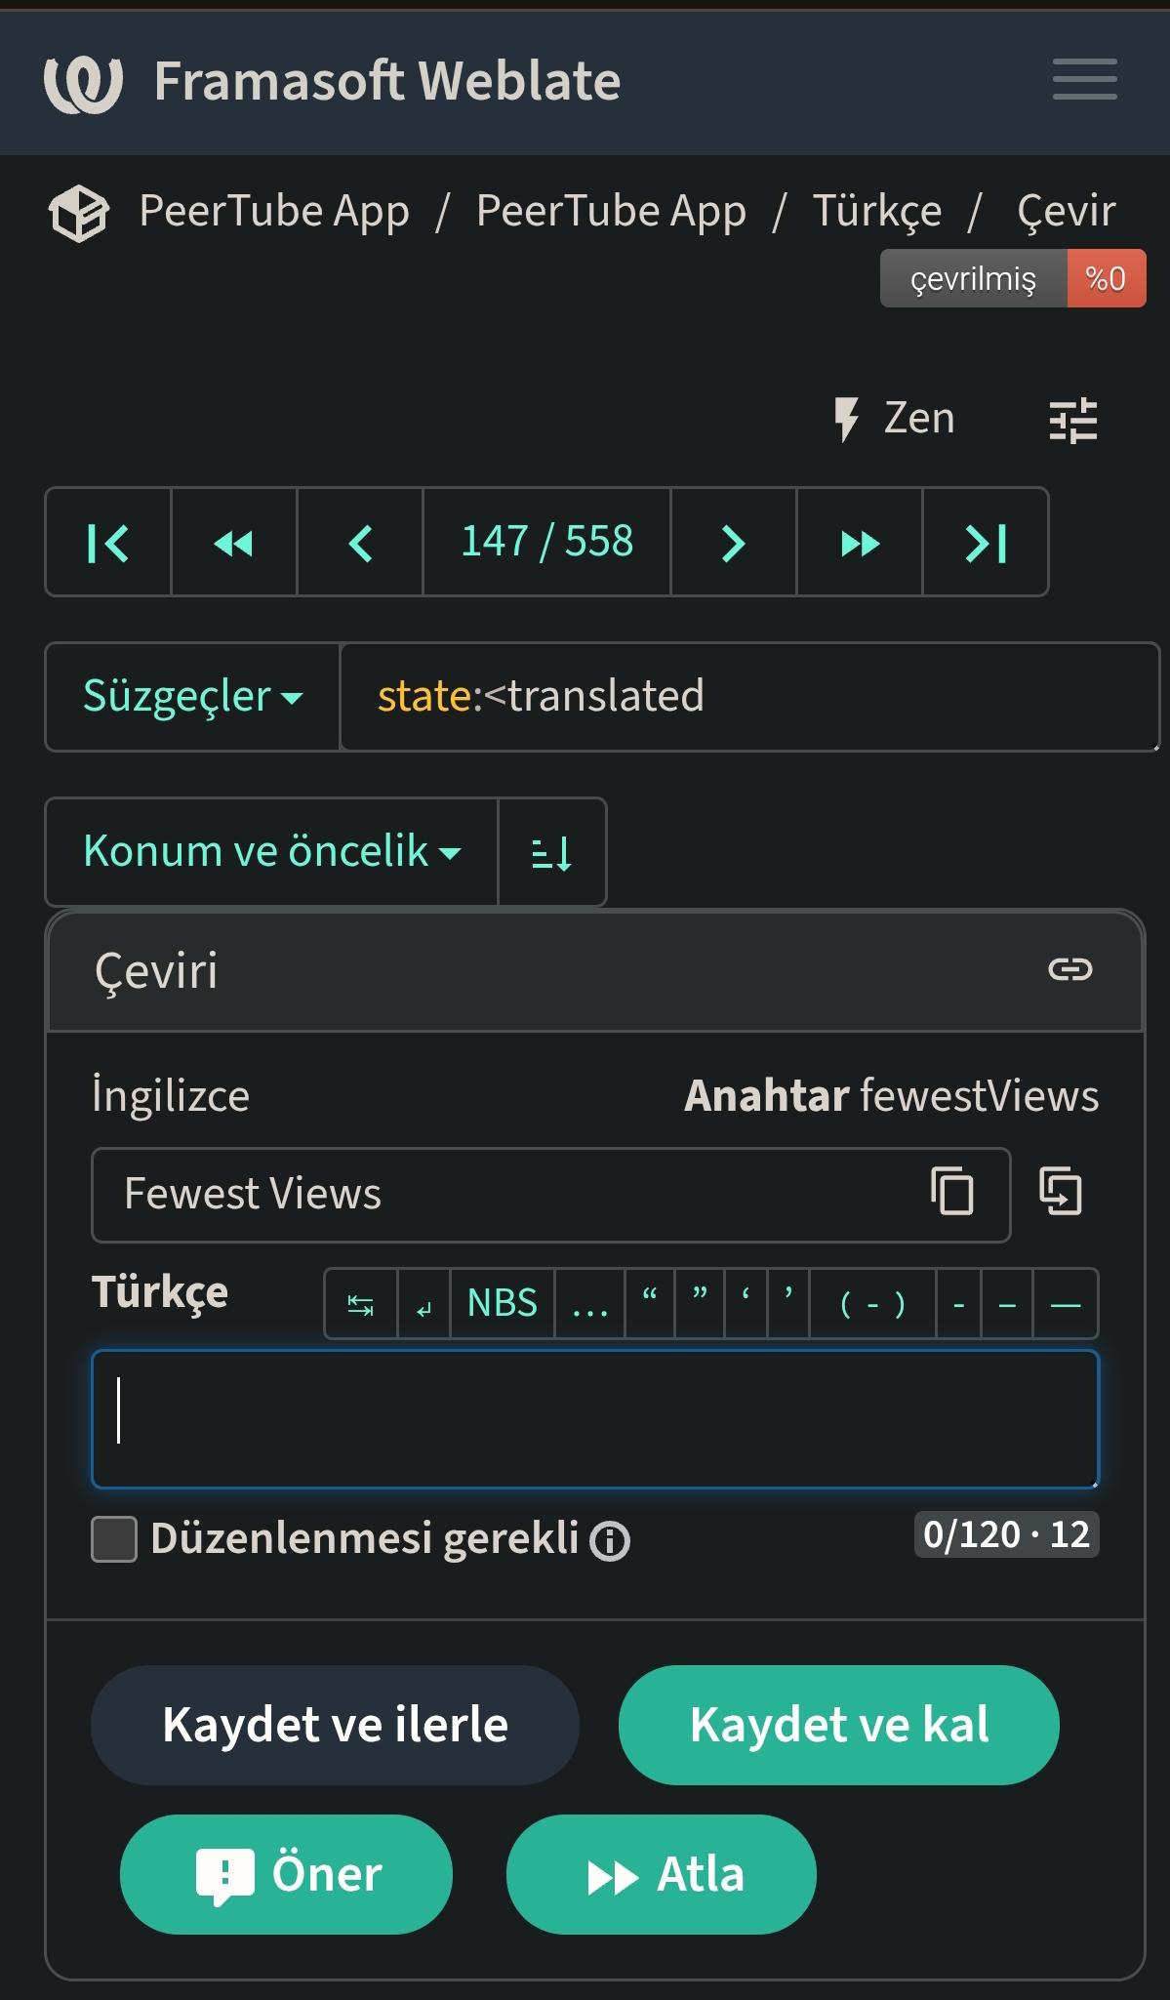Screen dimensions: 1170x2000
Task: Open Türkçe breadcrumb link
Action: pyautogui.click(x=877, y=211)
